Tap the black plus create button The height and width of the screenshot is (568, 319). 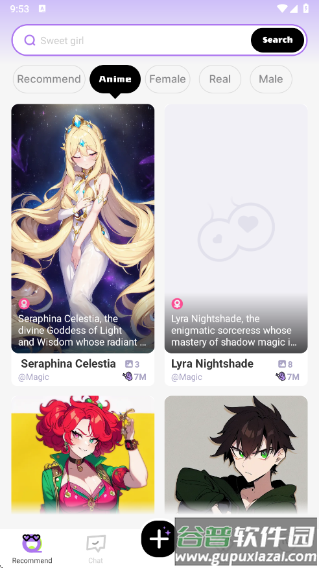[159, 539]
